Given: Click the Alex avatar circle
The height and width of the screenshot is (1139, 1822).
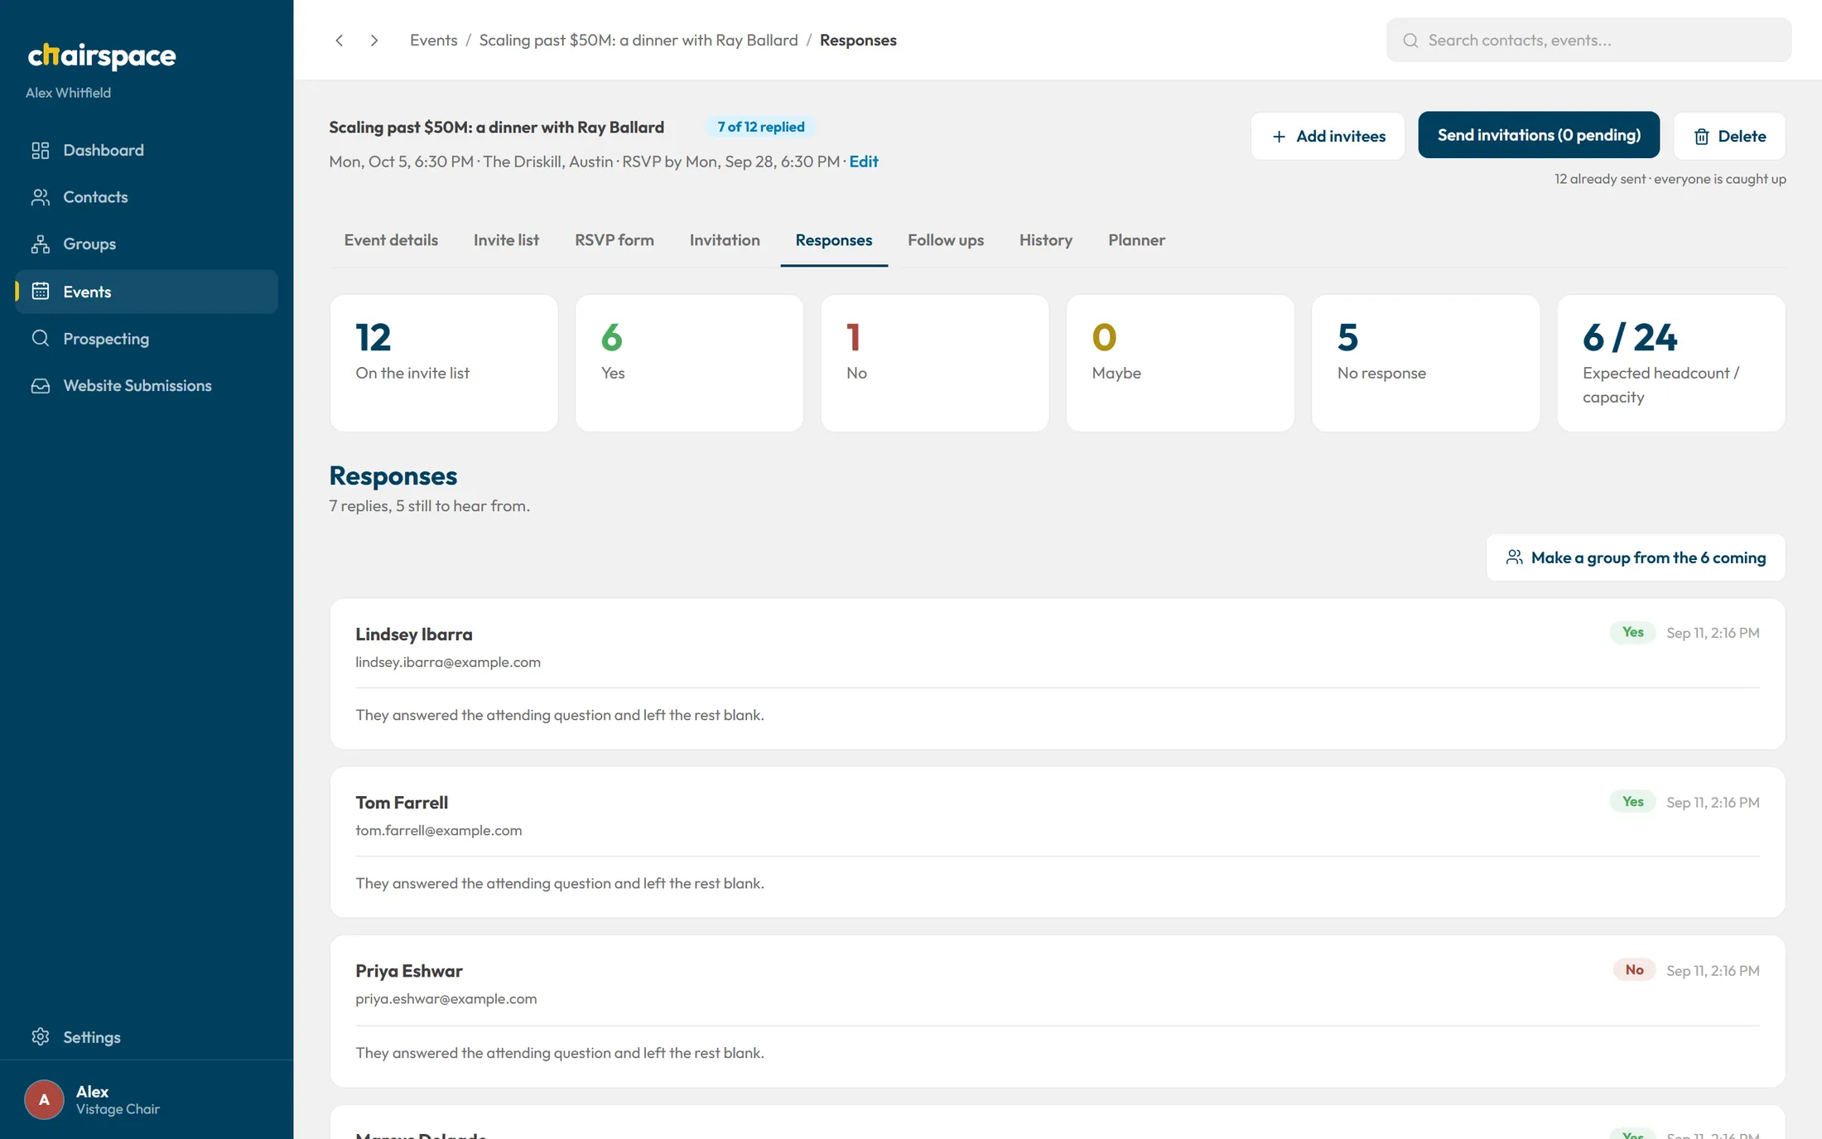Looking at the screenshot, I should coord(44,1099).
